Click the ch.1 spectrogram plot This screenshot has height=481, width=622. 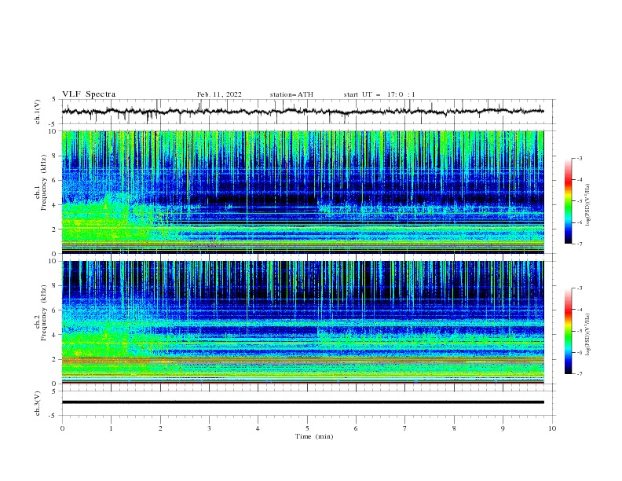pyautogui.click(x=303, y=192)
